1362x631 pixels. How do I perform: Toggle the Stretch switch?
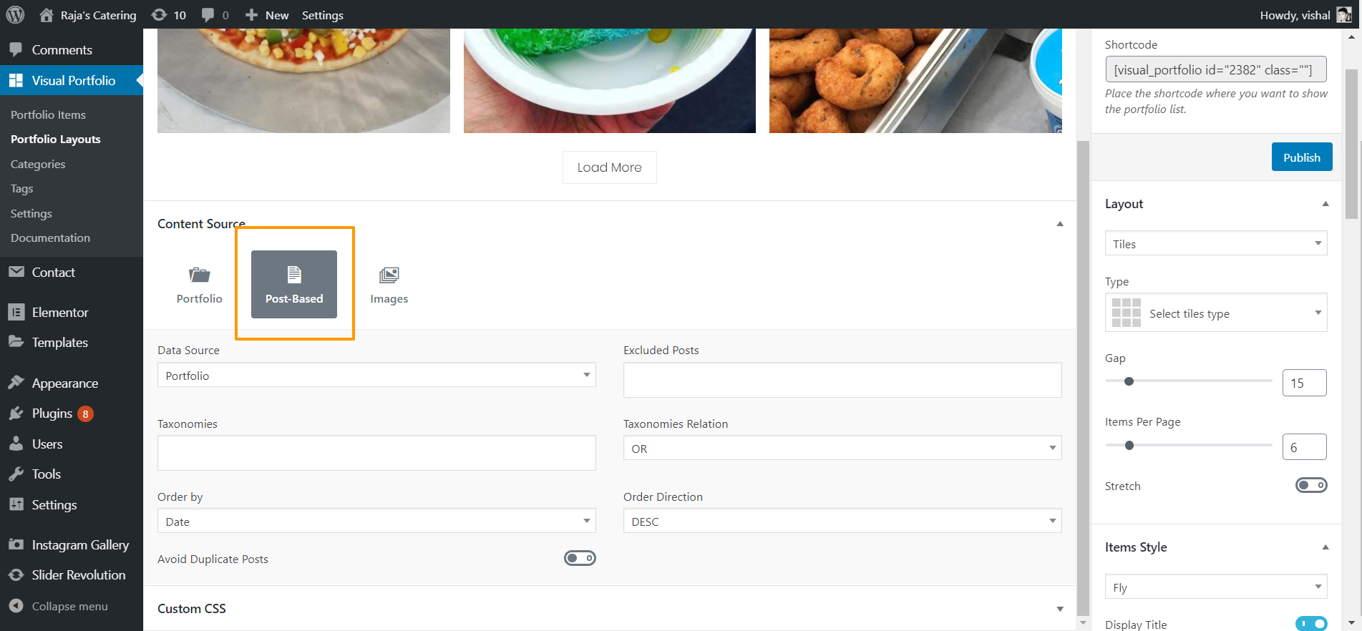(x=1311, y=485)
